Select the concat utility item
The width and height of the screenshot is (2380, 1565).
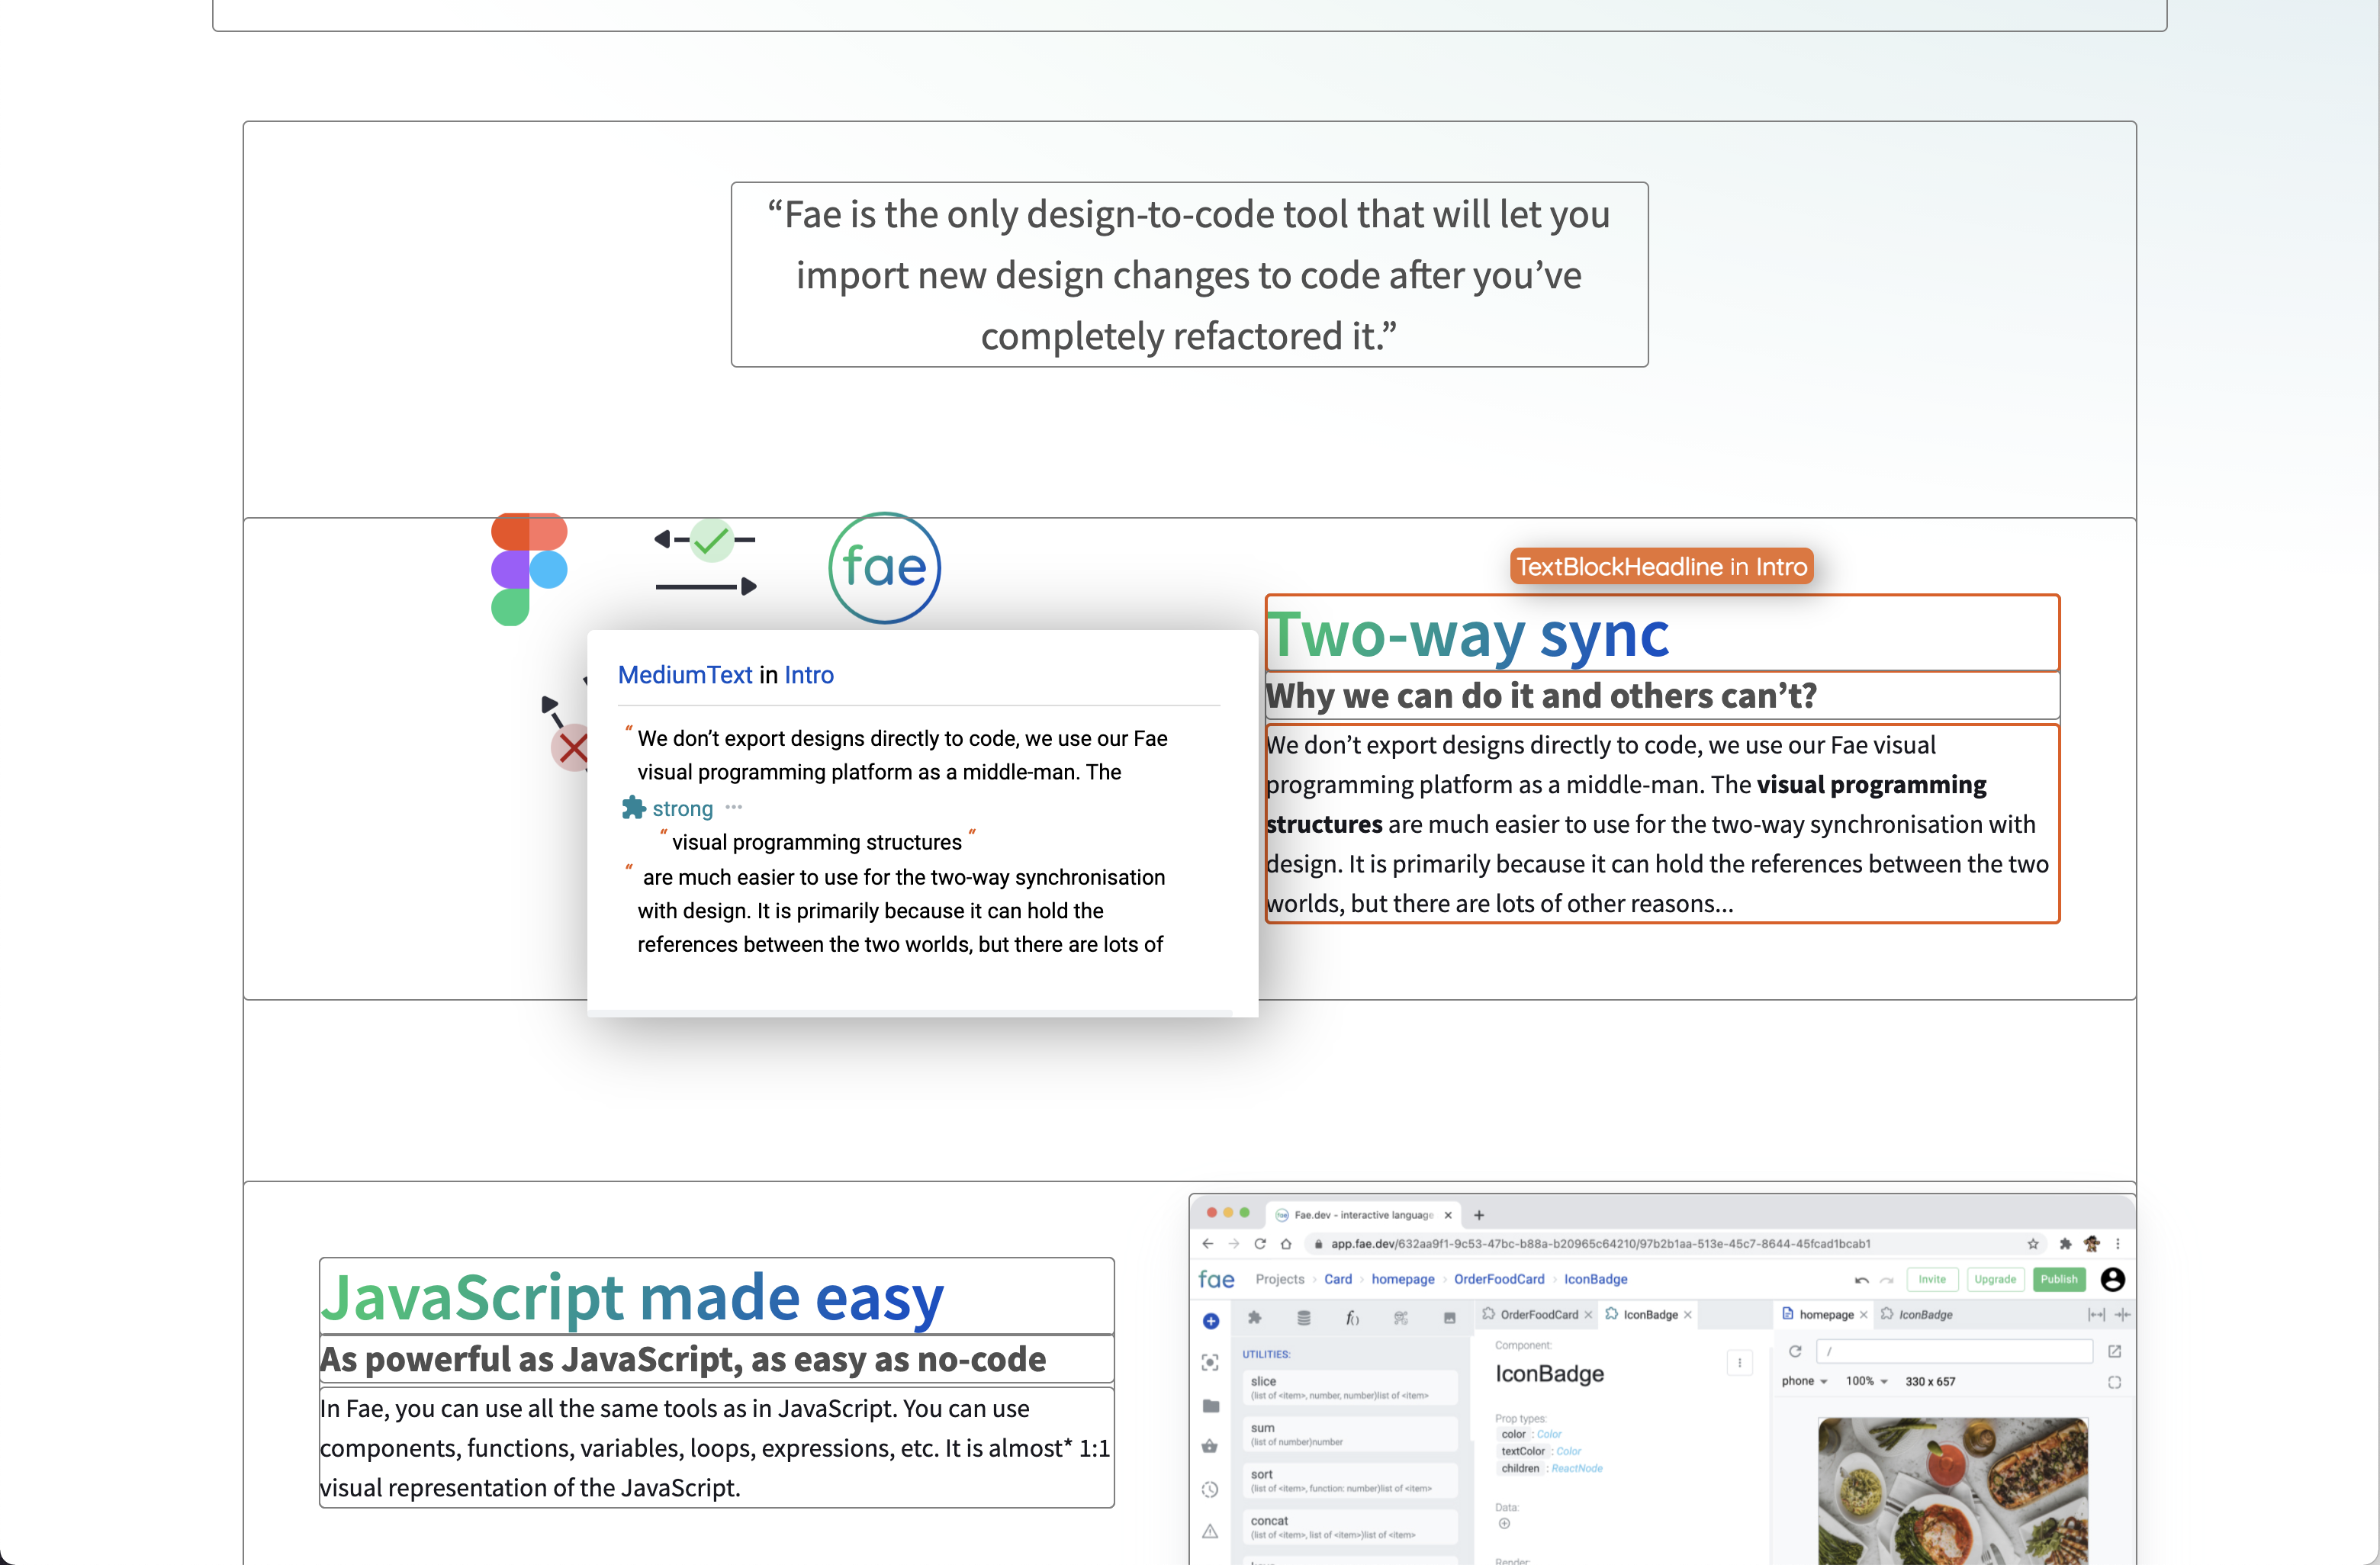(x=1349, y=1527)
